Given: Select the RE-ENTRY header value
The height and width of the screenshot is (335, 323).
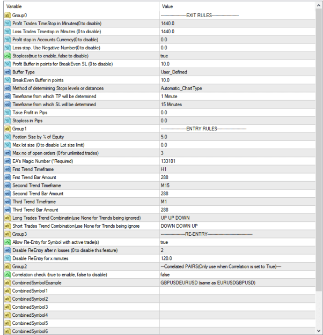Looking at the screenshot, I should pos(207,234).
